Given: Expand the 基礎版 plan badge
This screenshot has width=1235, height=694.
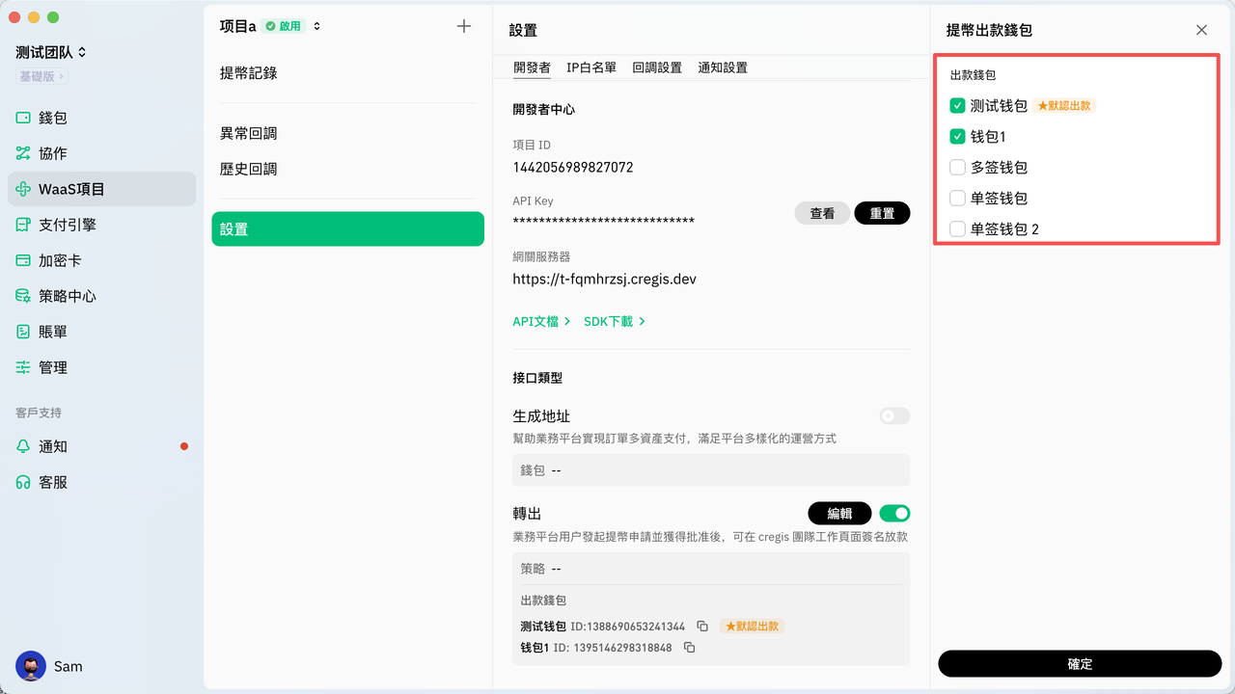Looking at the screenshot, I should pyautogui.click(x=42, y=76).
